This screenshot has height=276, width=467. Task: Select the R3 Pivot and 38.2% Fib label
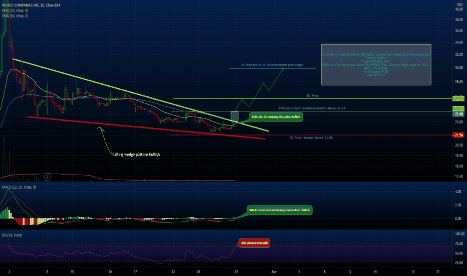click(x=272, y=65)
